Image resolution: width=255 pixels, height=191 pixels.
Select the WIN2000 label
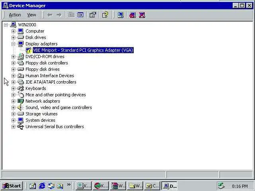[27, 25]
